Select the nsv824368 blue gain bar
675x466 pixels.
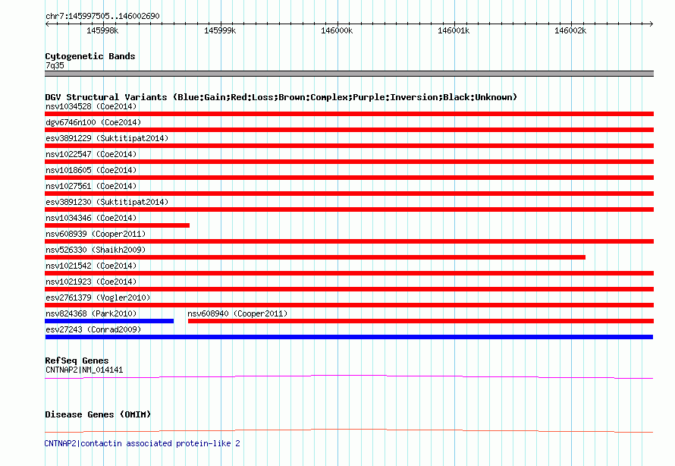coord(109,321)
